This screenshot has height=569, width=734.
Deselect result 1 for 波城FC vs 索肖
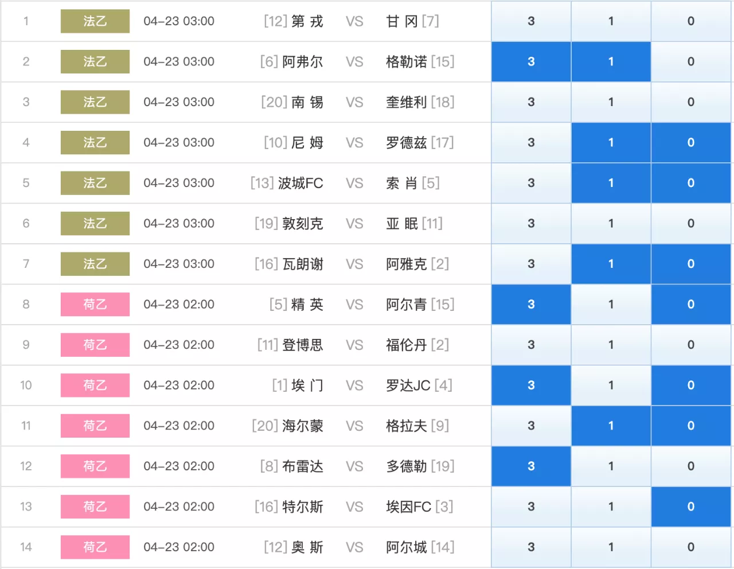pos(611,183)
